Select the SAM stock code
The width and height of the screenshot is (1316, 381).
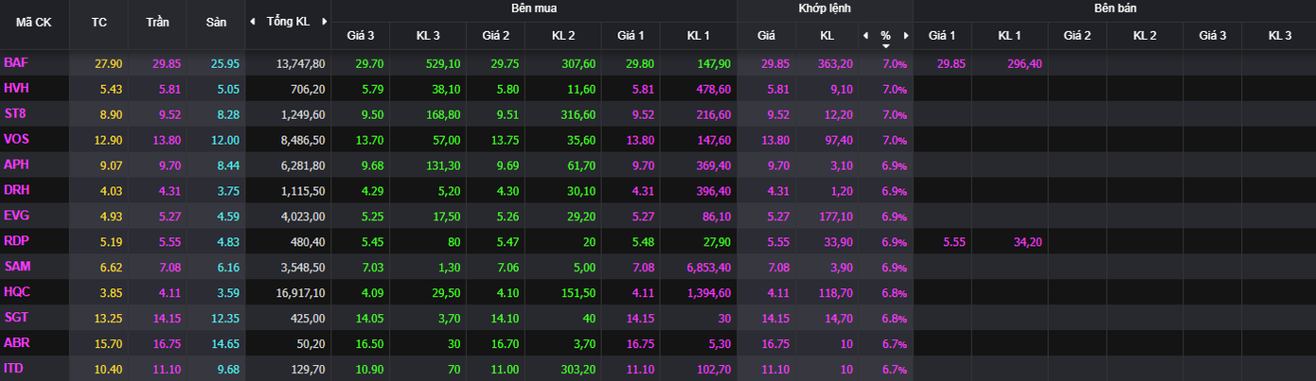[x=17, y=268]
